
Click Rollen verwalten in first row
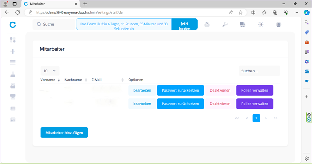255,90
